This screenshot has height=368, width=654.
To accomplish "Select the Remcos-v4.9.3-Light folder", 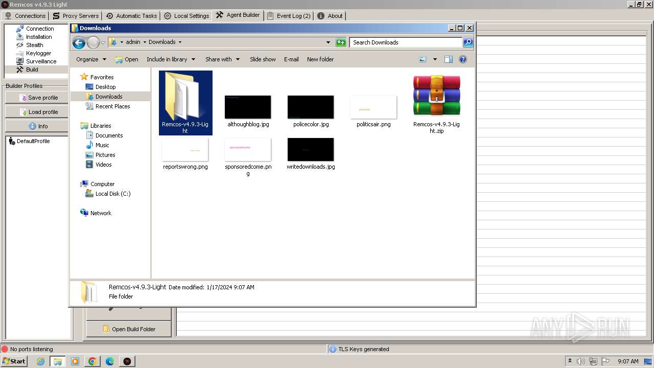I will click(x=185, y=103).
